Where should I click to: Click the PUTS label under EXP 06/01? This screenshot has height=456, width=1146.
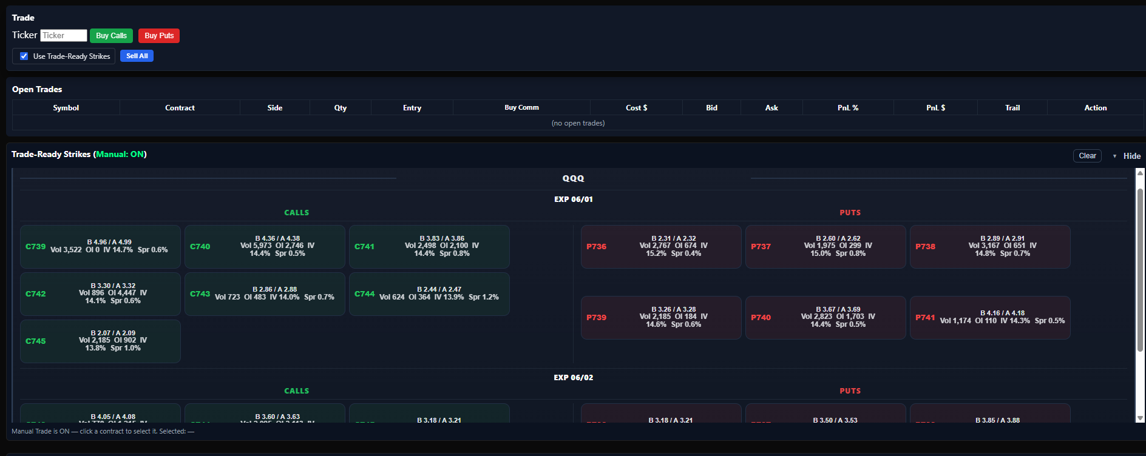click(x=850, y=213)
